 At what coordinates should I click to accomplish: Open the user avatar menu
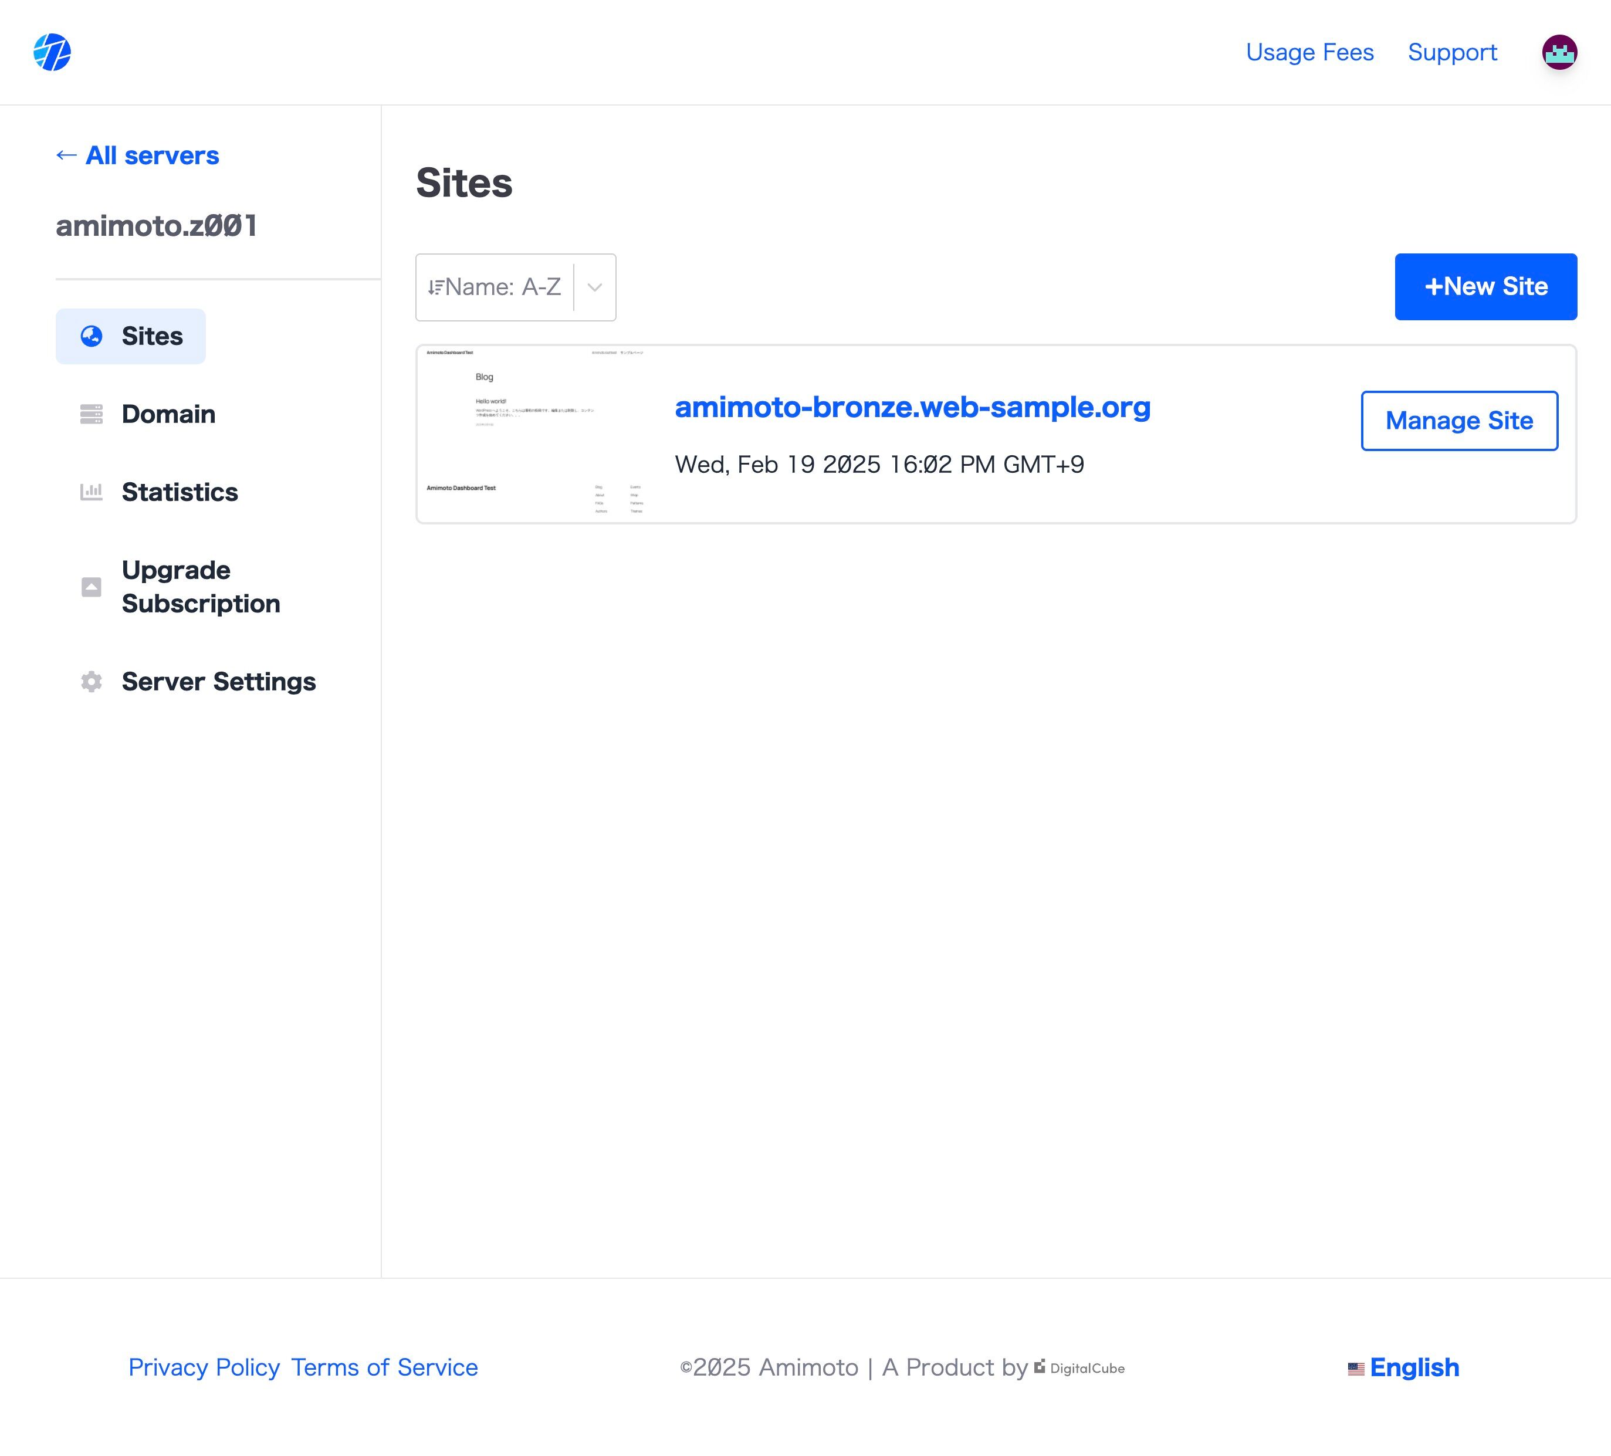click(x=1558, y=52)
